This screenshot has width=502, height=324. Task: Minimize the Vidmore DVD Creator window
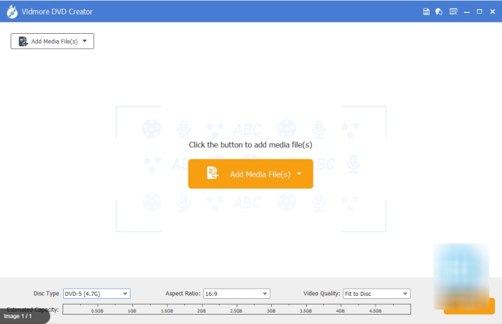coord(467,11)
